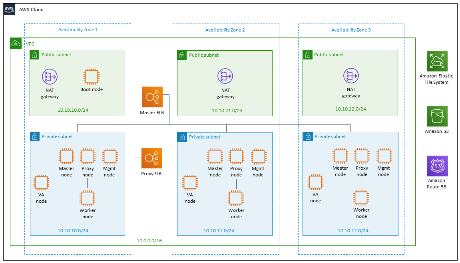Click lock icon of 10.10.12.0/24 private subnet
Viewport: 460px width, 263px height.
pos(308,137)
